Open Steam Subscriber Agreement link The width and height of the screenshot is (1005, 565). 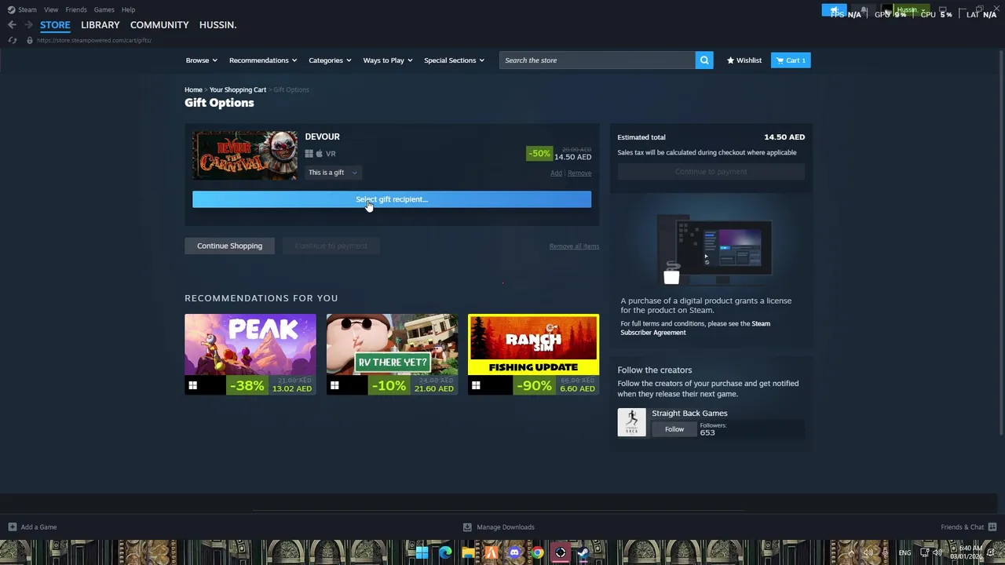(696, 328)
